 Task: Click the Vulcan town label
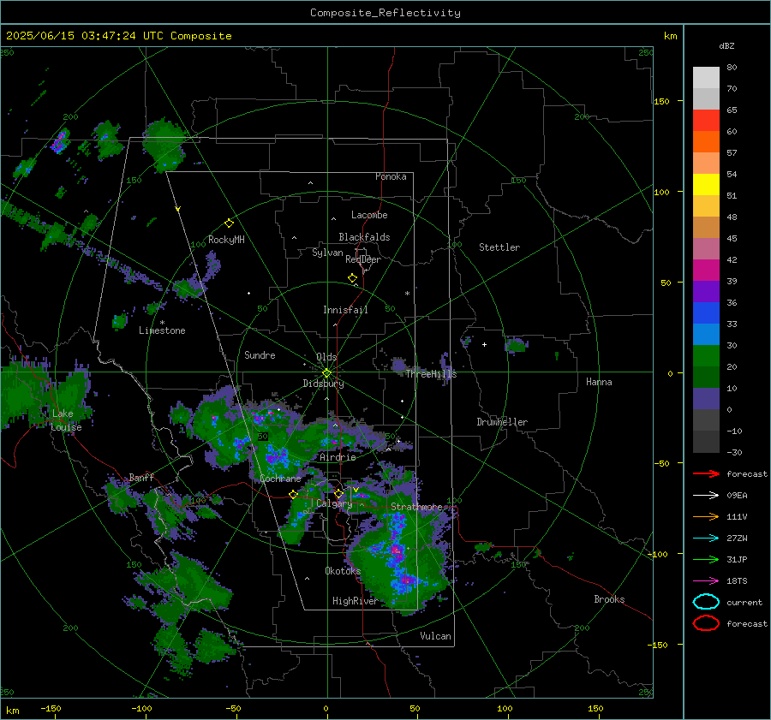click(435, 636)
